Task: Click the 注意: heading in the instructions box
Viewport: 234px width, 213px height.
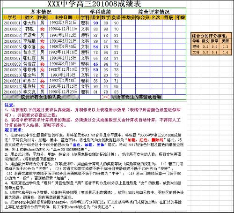Action: point(10,105)
